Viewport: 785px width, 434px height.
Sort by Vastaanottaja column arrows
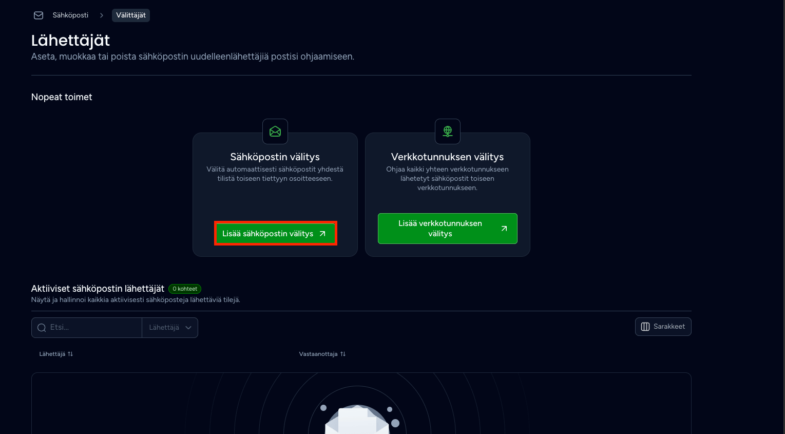tap(343, 354)
